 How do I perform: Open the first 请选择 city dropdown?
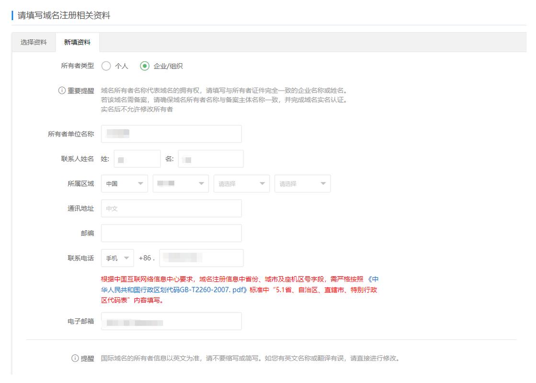(x=242, y=183)
